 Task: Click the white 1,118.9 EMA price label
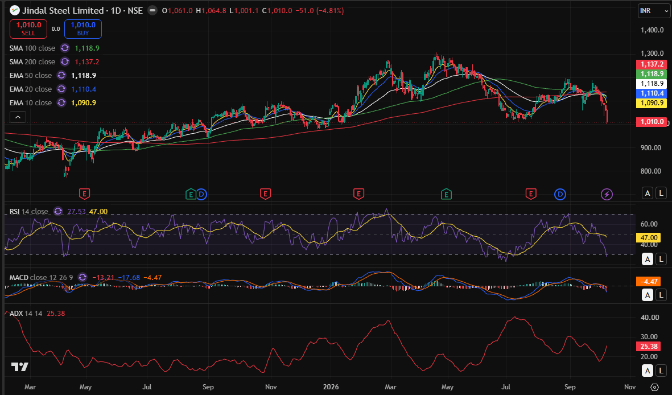tap(652, 84)
